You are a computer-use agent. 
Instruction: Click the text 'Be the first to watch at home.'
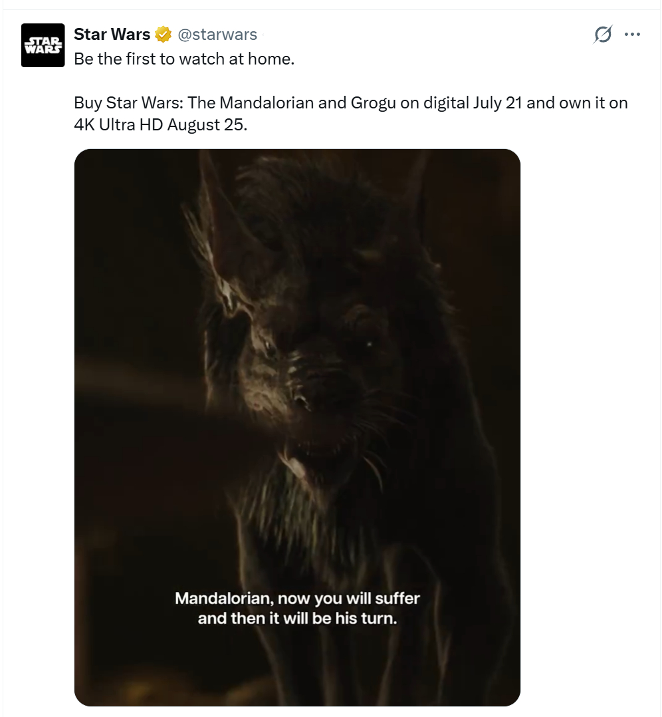point(184,59)
